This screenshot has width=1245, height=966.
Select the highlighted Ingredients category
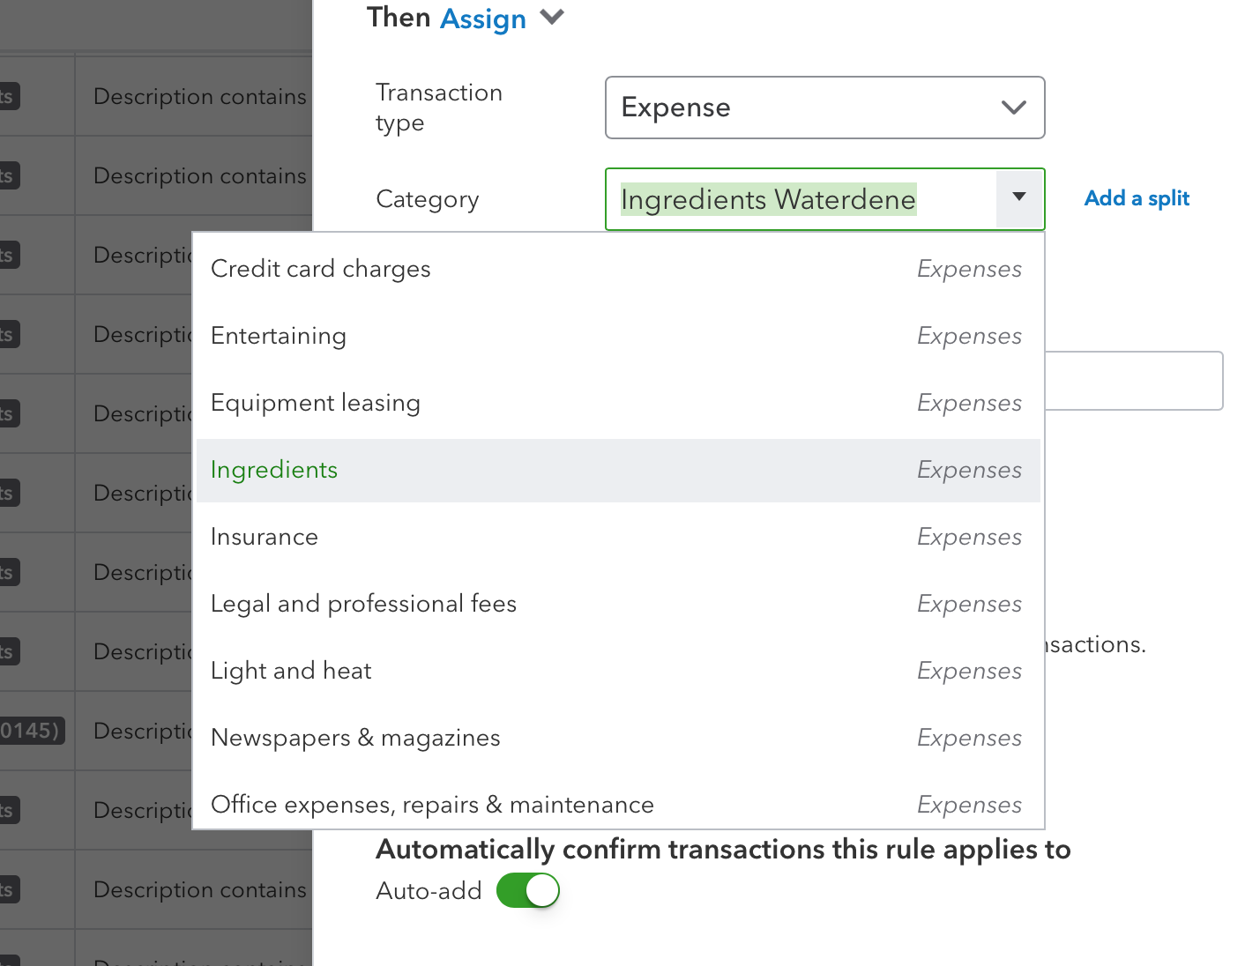(274, 470)
